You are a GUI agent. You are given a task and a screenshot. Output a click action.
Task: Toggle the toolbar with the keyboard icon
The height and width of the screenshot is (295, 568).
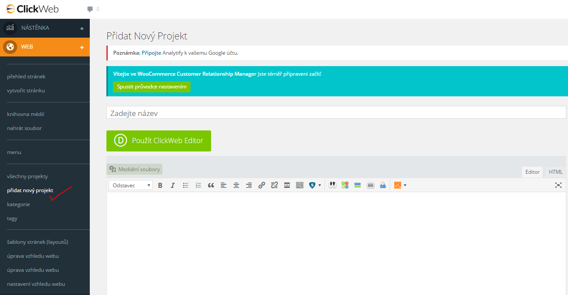coord(300,185)
